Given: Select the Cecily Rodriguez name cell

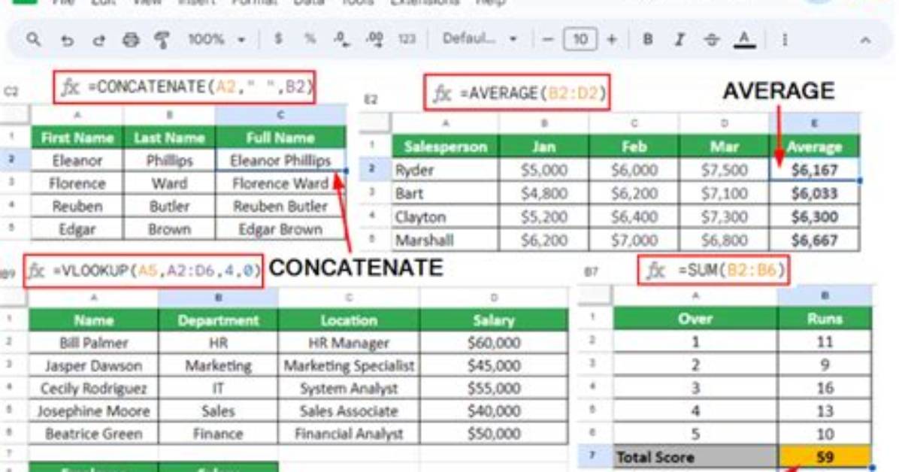Looking at the screenshot, I should [93, 389].
